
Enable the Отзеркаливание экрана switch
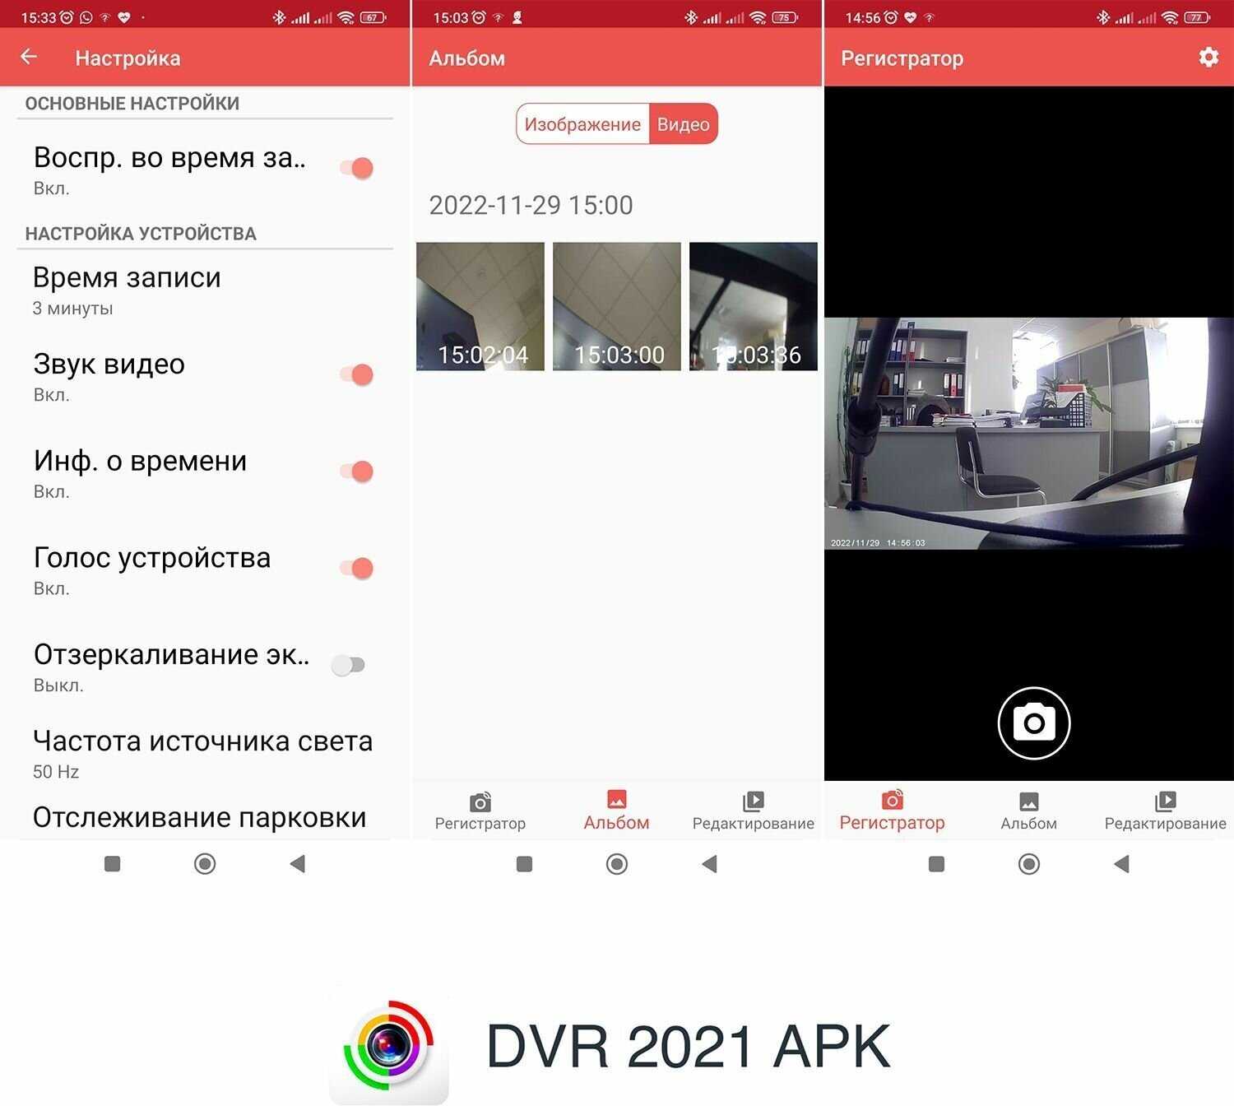349,665
